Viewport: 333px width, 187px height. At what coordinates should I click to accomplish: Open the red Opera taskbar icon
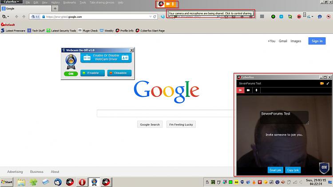point(82,182)
